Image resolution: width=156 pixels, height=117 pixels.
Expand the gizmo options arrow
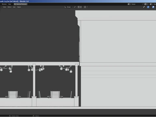[x=150, y=7]
